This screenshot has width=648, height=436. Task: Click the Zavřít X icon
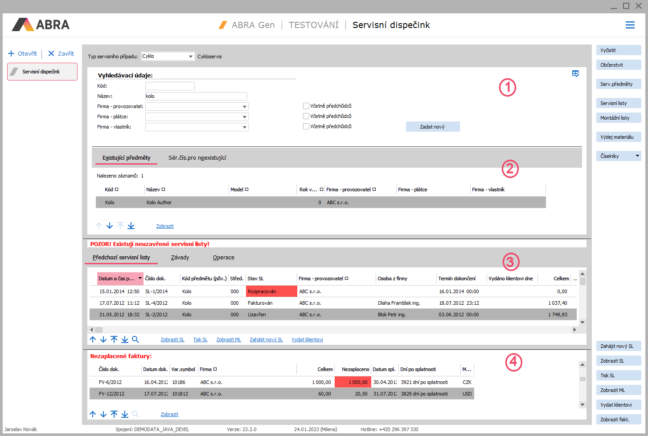[x=51, y=53]
